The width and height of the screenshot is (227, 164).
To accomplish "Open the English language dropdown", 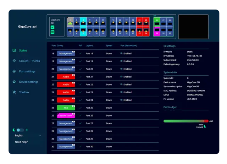I will 28,135.
